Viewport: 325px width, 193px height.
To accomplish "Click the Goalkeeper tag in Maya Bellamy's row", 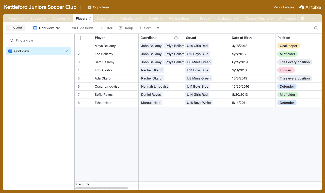I will (x=288, y=46).
